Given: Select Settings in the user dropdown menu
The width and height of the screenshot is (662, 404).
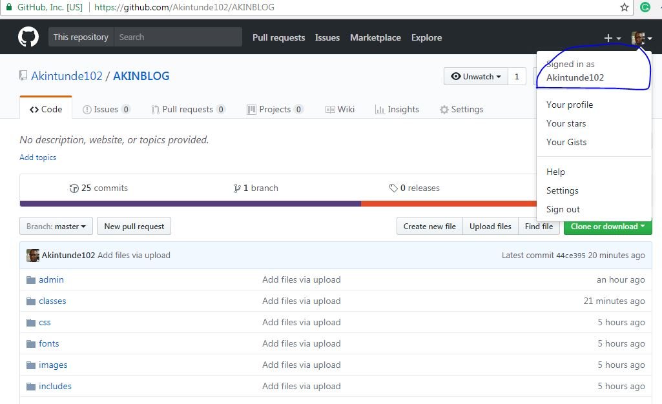Looking at the screenshot, I should 563,190.
